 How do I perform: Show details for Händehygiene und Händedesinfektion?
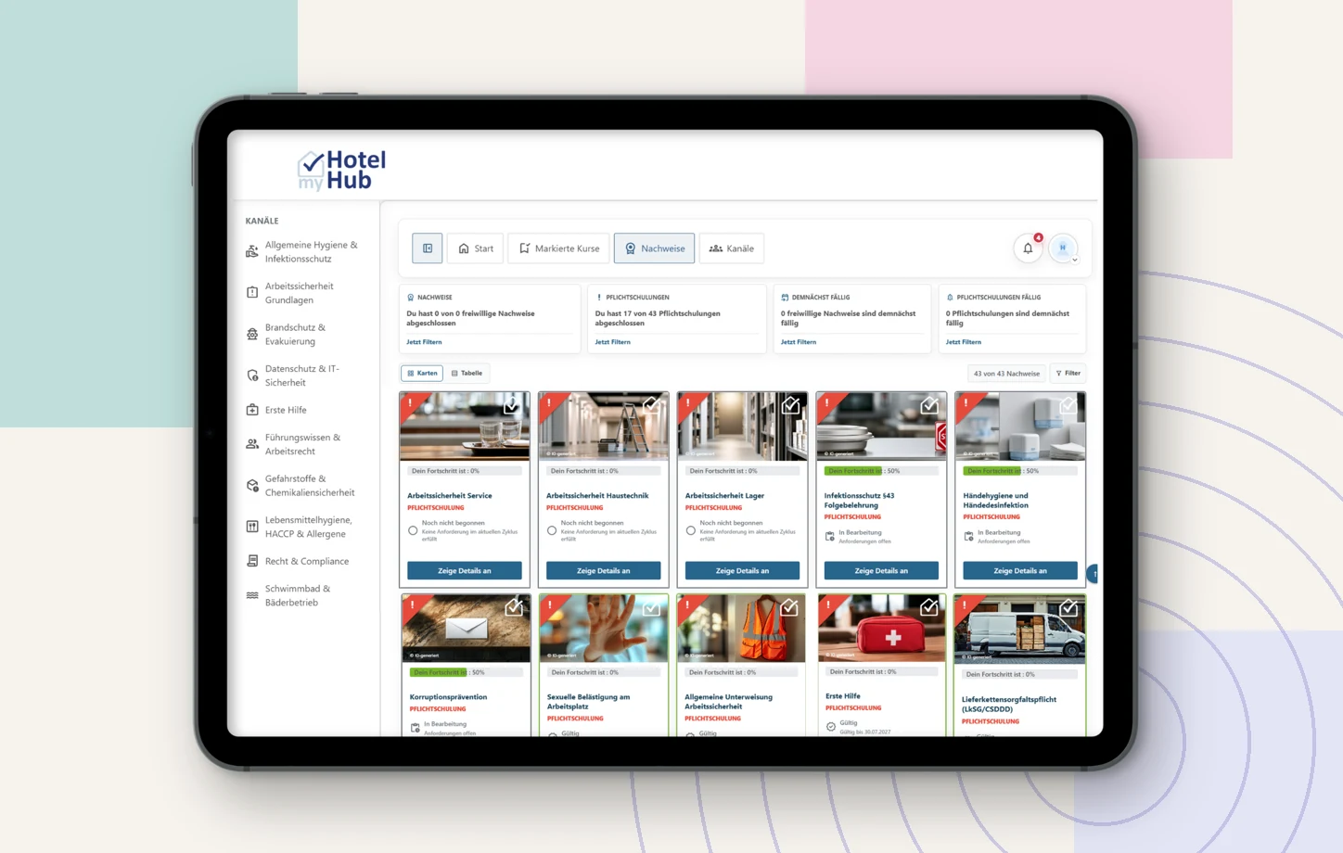[x=1020, y=570]
